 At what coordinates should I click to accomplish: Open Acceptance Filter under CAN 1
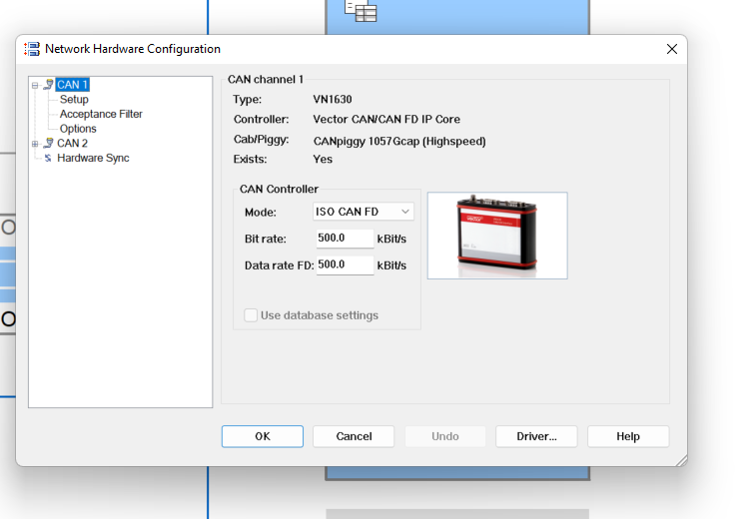(x=101, y=114)
